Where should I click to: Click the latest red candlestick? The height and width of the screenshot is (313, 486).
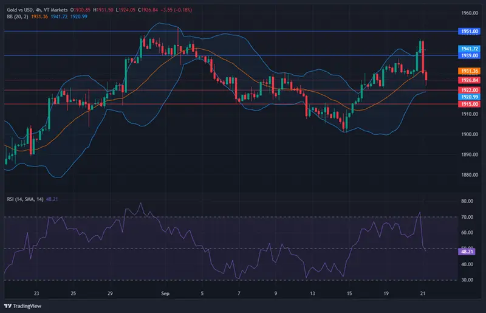pyautogui.click(x=426, y=77)
